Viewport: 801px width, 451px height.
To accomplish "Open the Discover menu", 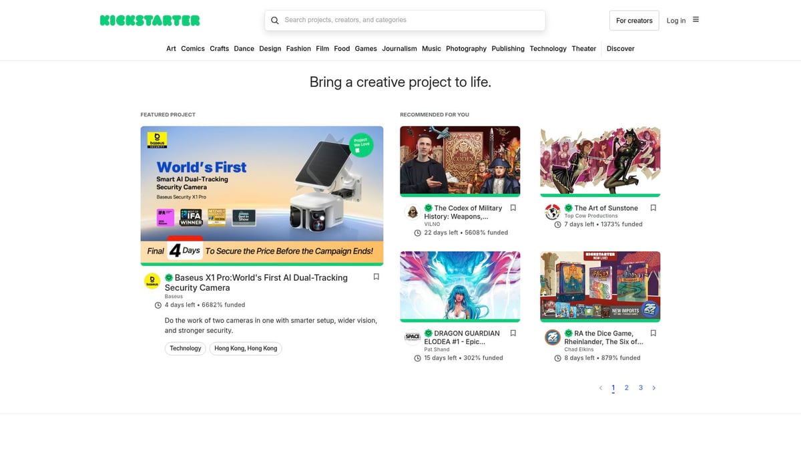I will [620, 48].
